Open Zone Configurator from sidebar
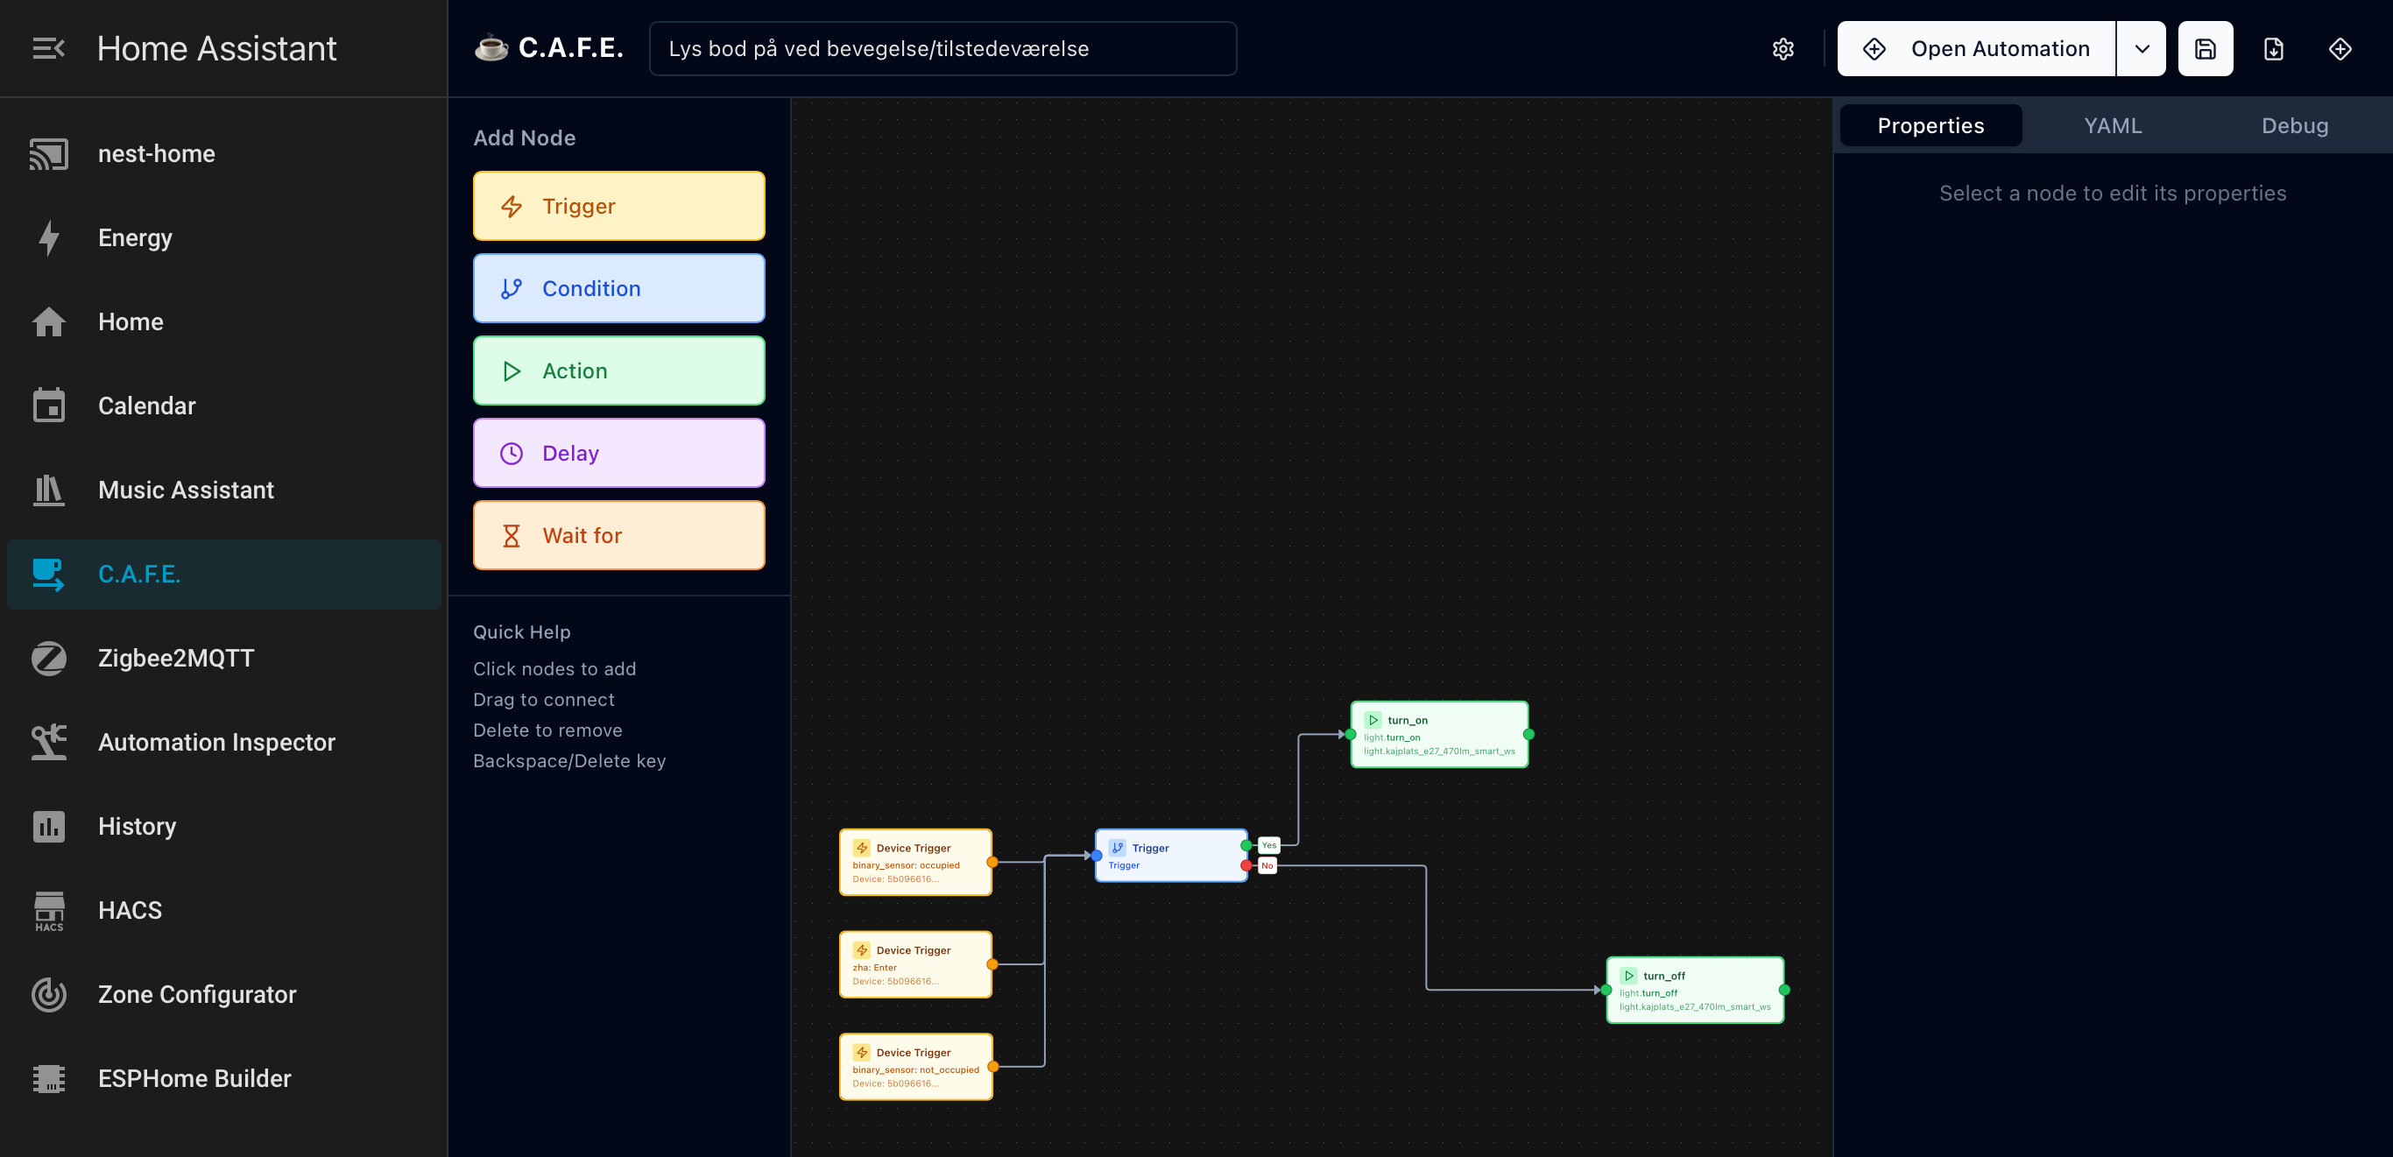 click(x=197, y=994)
